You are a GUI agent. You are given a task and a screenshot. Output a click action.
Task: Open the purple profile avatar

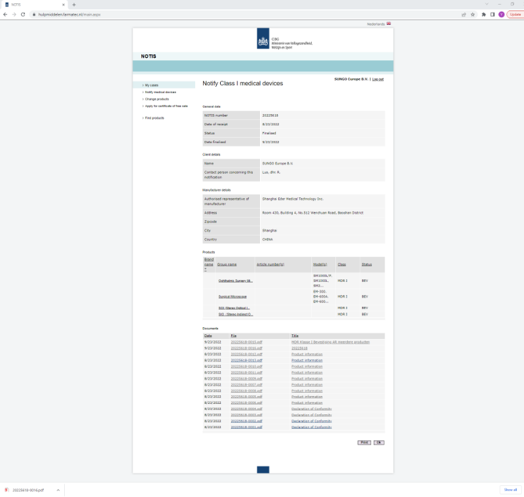click(x=502, y=14)
